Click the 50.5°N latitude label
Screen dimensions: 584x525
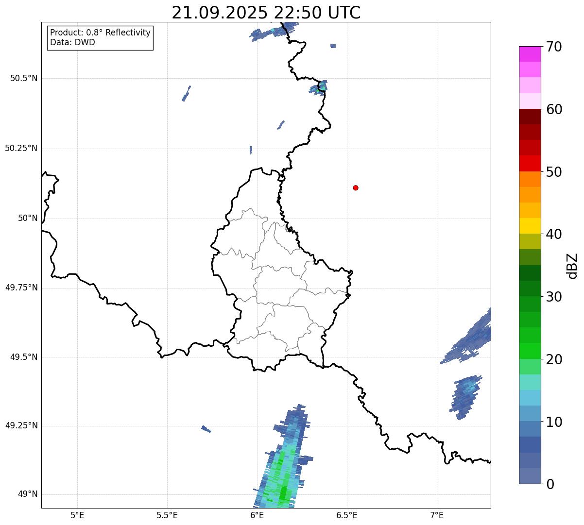pyautogui.click(x=24, y=78)
